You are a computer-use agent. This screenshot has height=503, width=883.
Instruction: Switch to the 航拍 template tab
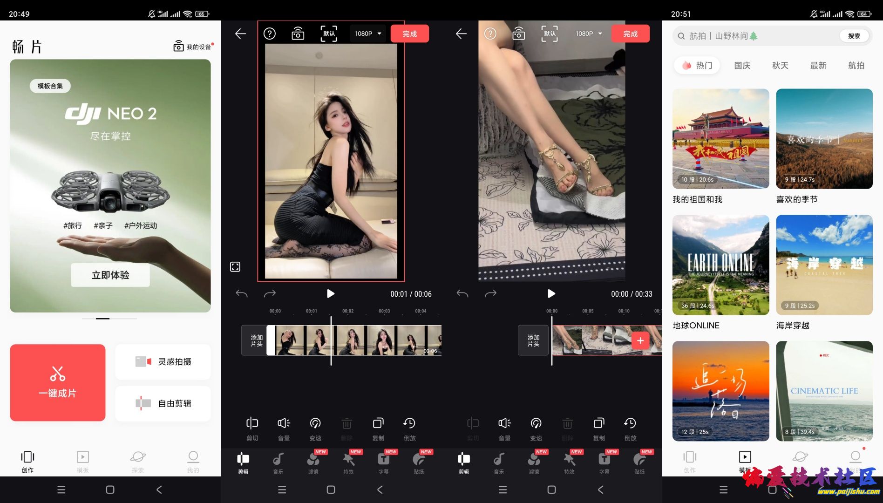[x=856, y=66]
